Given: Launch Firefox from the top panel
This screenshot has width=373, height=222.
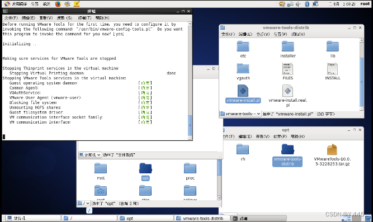Looking at the screenshot, I should coord(58,4).
